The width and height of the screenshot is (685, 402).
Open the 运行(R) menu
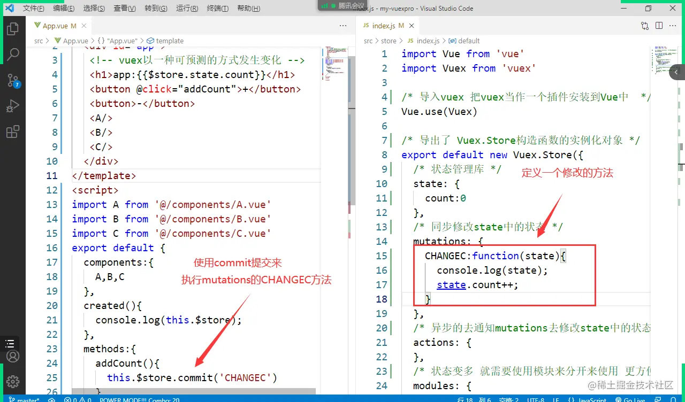click(x=187, y=9)
